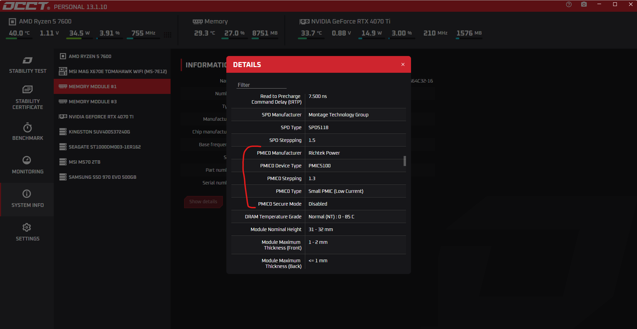637x329 pixels.
Task: Select MSI MAG X670E TOMAHAWK WIFI motherboard
Action: pyautogui.click(x=112, y=71)
